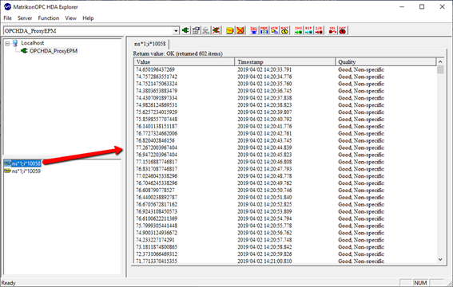
Task: Sort by the Value column header
Action: (x=185, y=62)
